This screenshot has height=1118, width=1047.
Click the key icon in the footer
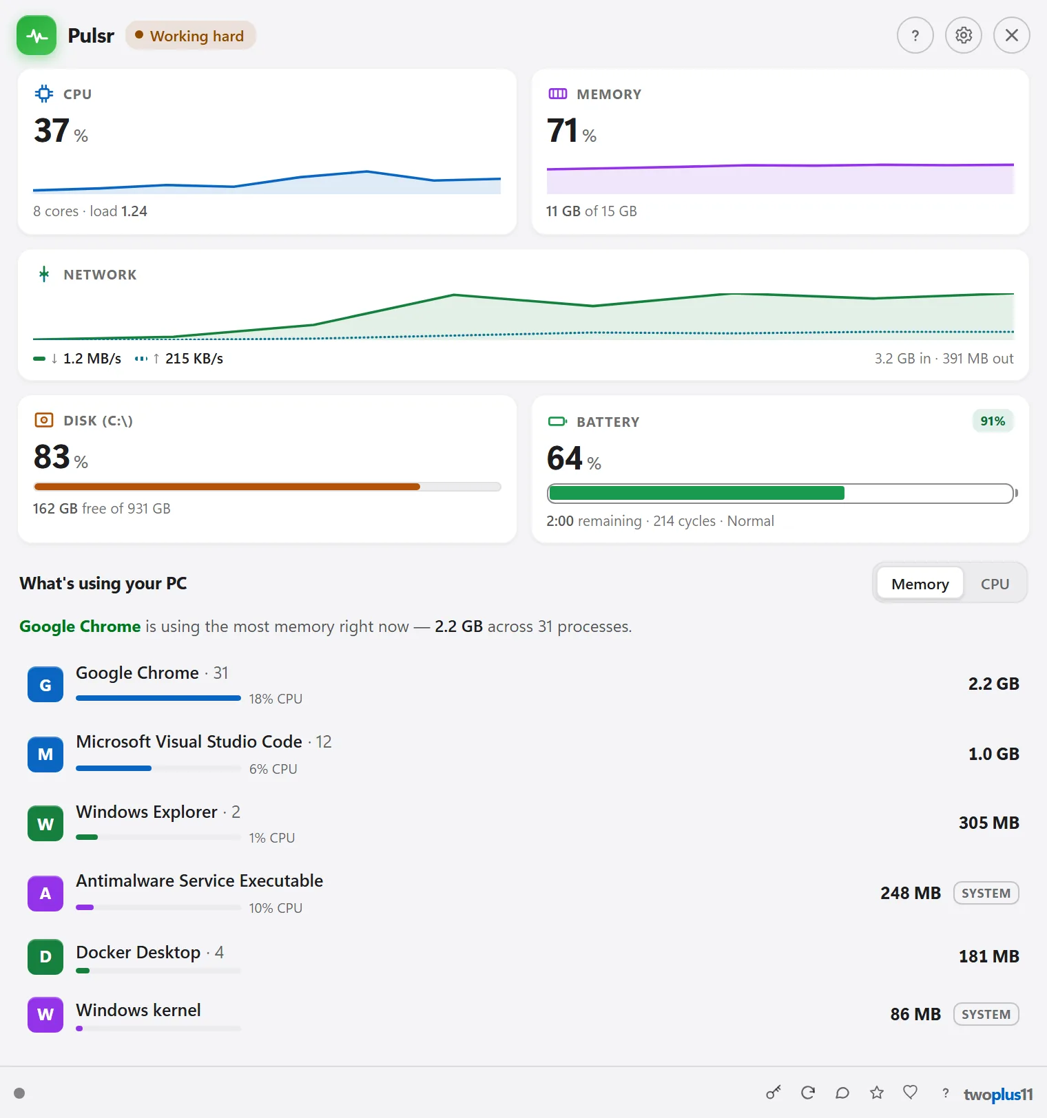click(x=774, y=1093)
